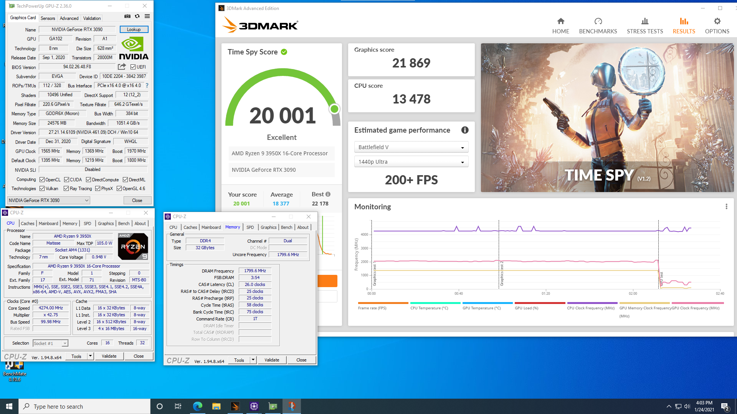This screenshot has width=737, height=414.
Task: Toggle the DirectML checkbox
Action: tap(125, 179)
